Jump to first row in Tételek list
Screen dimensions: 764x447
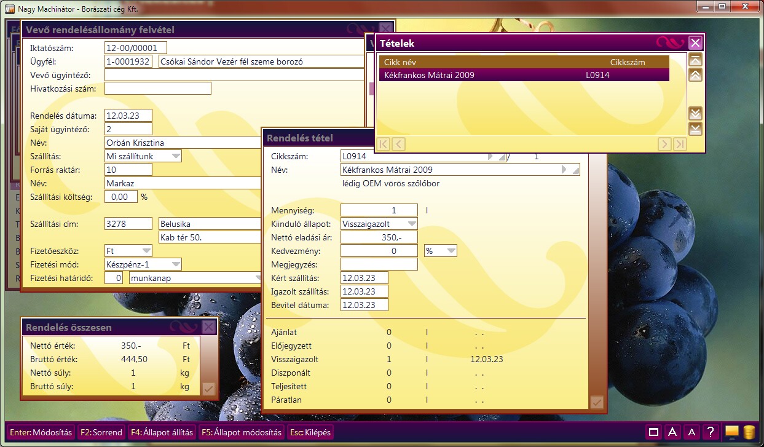tap(695, 60)
